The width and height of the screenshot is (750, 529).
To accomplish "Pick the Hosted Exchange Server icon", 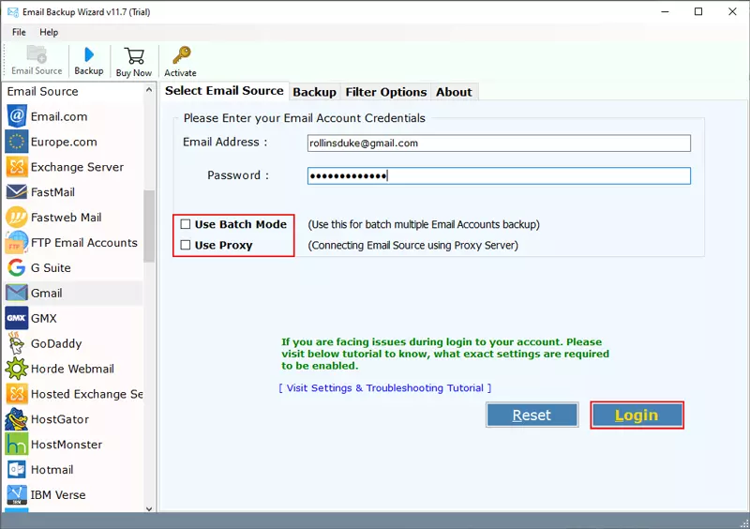I will [17, 394].
